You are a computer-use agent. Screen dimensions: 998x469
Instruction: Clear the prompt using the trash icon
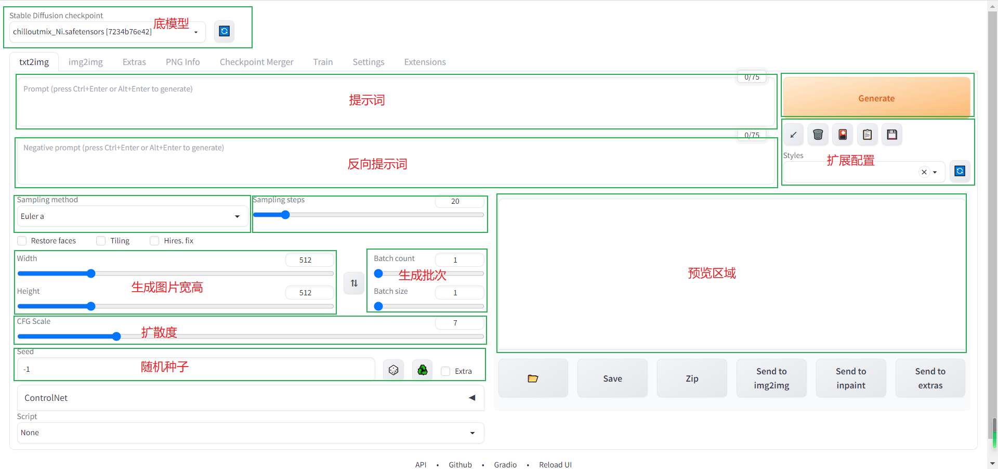tap(818, 134)
